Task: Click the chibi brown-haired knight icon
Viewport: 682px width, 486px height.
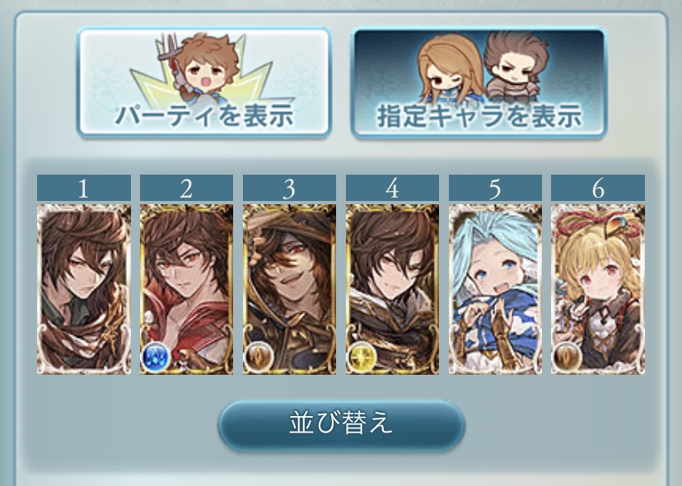Action: pos(516,68)
